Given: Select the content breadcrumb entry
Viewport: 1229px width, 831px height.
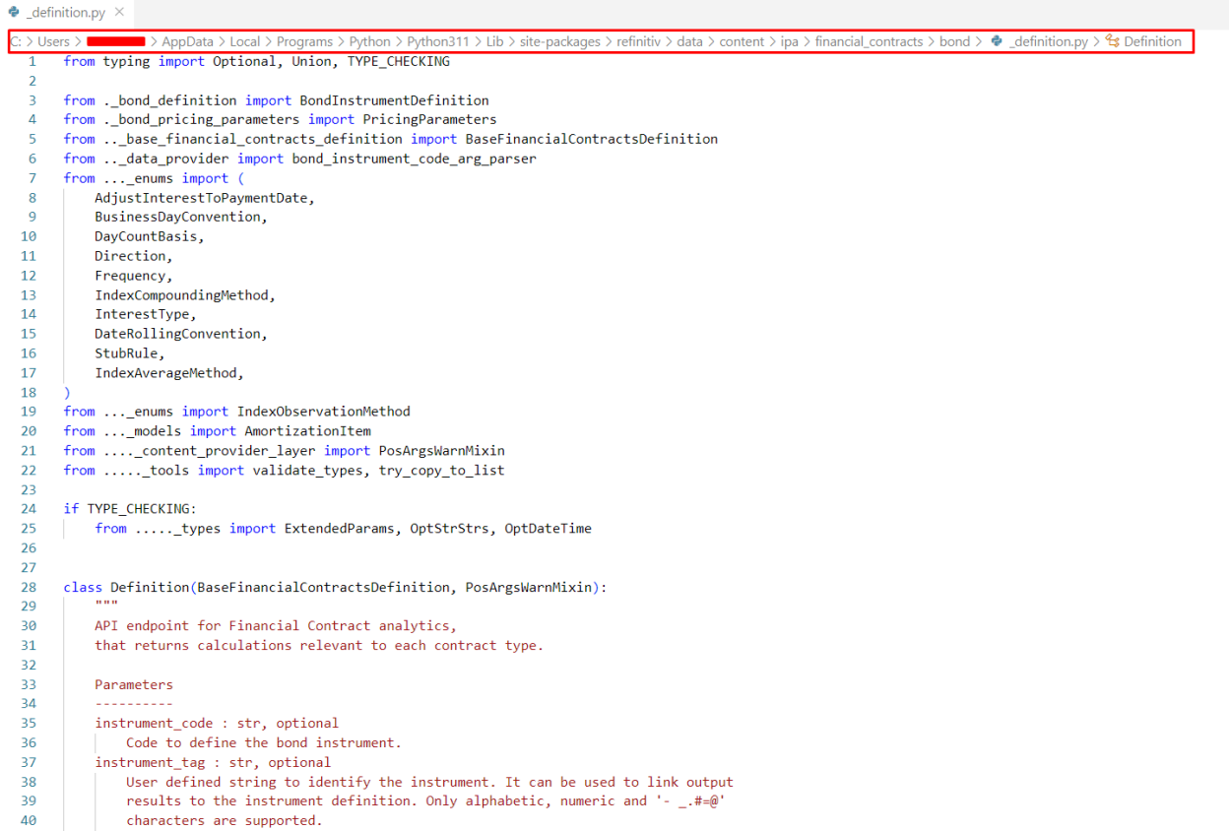Looking at the screenshot, I should [742, 41].
